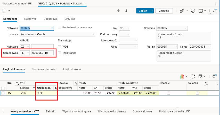Navigate to next record with down arrow
Screen dimensions: 220x115
click(126, 11)
